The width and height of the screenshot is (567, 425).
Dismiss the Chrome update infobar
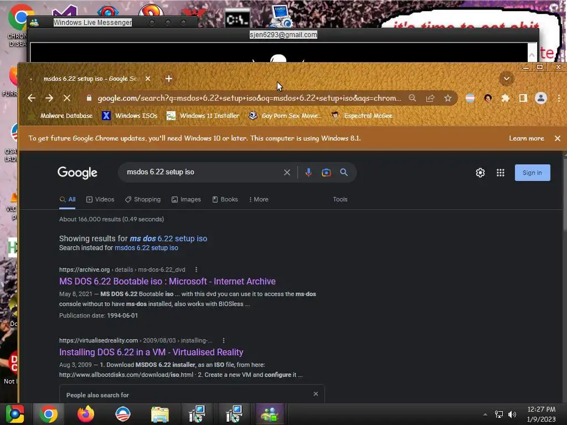(x=557, y=138)
